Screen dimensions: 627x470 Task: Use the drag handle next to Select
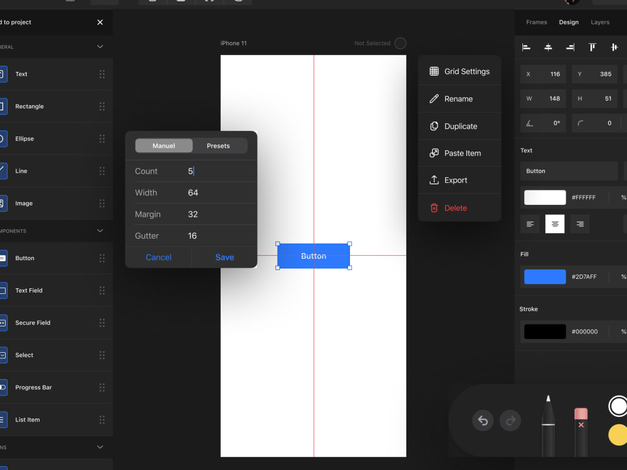pyautogui.click(x=102, y=355)
